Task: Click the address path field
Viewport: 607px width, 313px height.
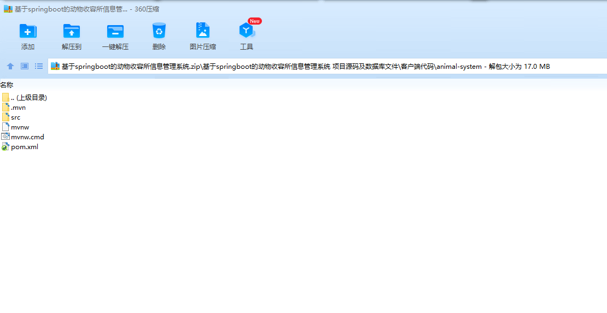Action: coord(327,66)
